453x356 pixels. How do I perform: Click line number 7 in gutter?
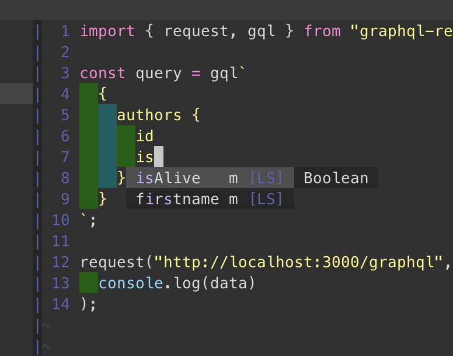click(65, 157)
